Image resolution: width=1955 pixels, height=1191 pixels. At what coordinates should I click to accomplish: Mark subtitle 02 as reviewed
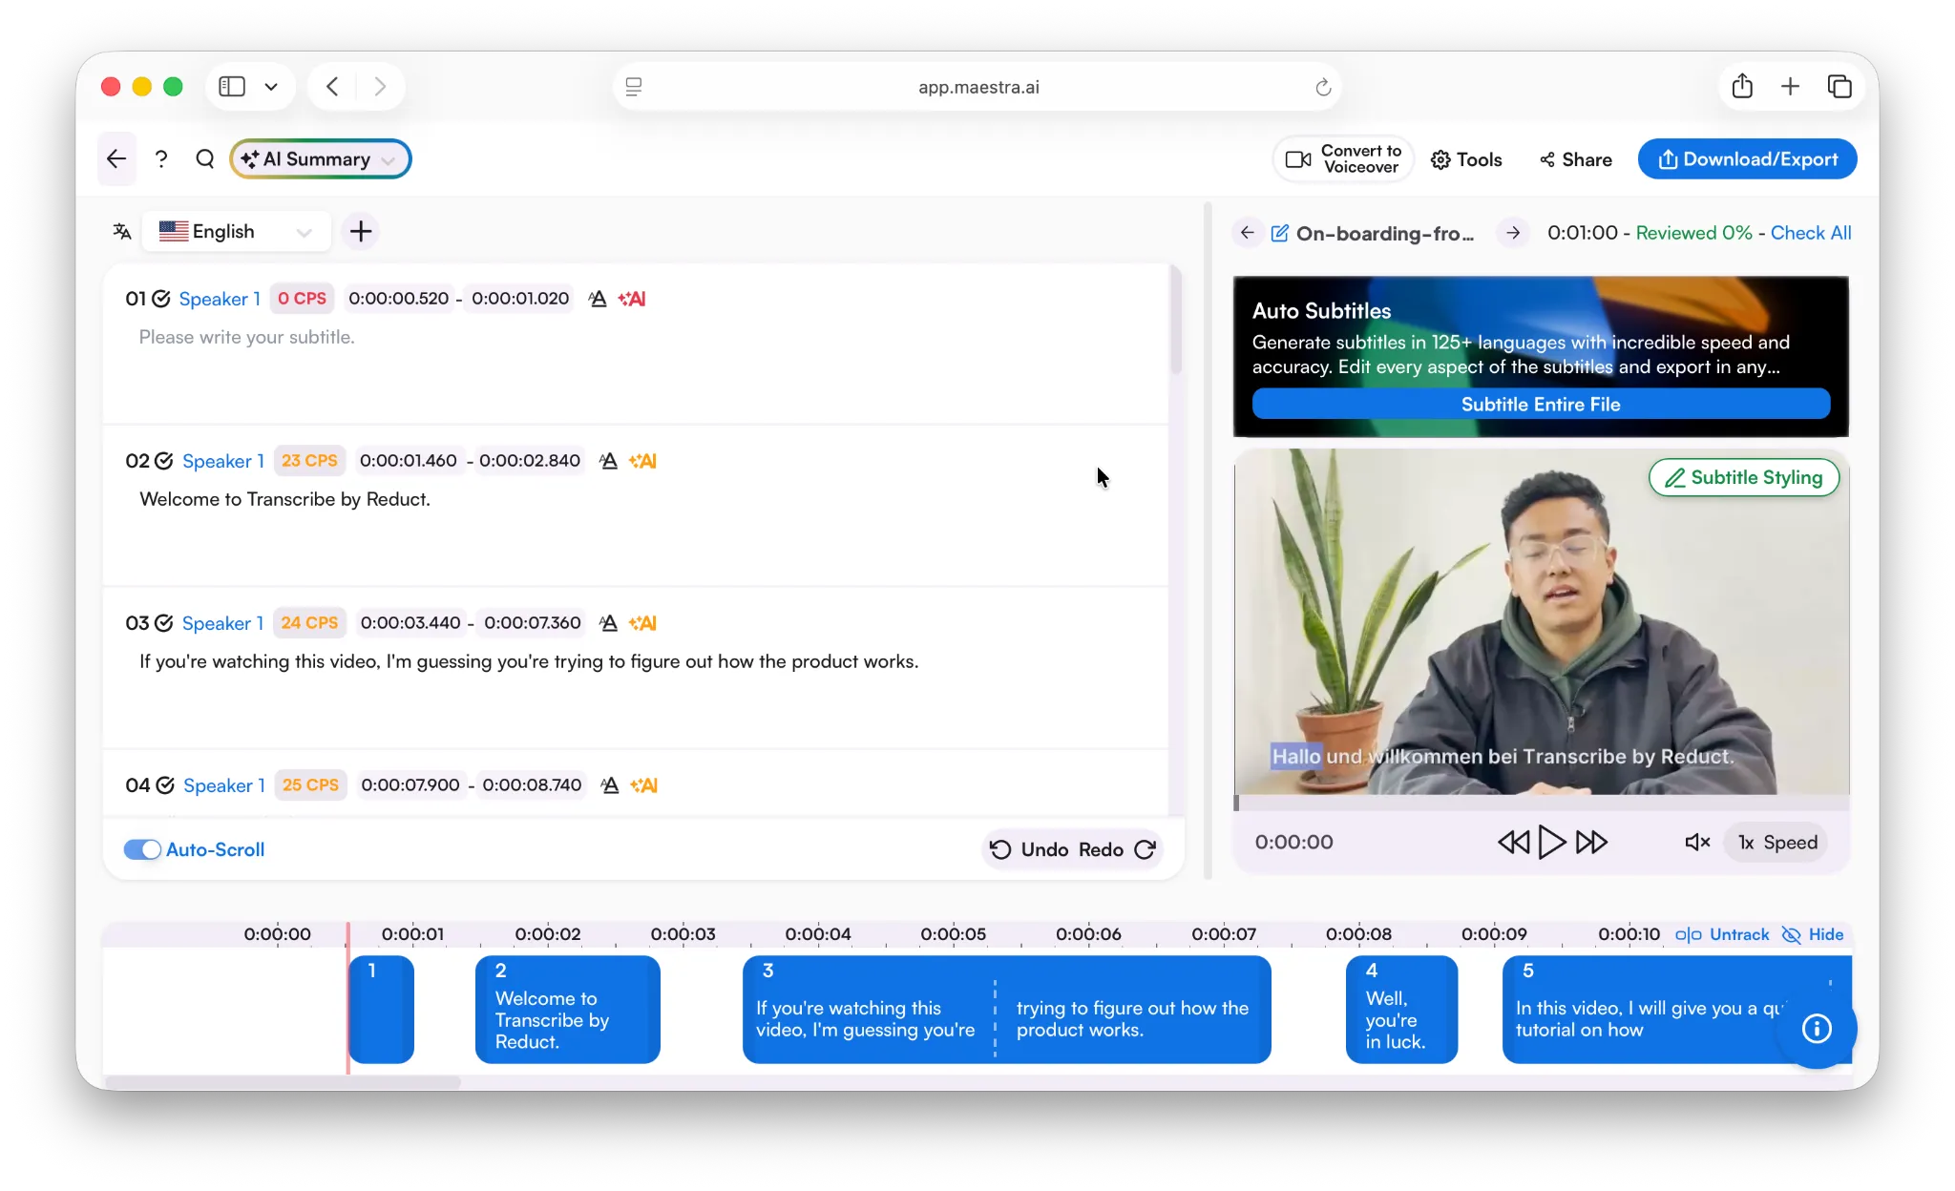coord(164,461)
